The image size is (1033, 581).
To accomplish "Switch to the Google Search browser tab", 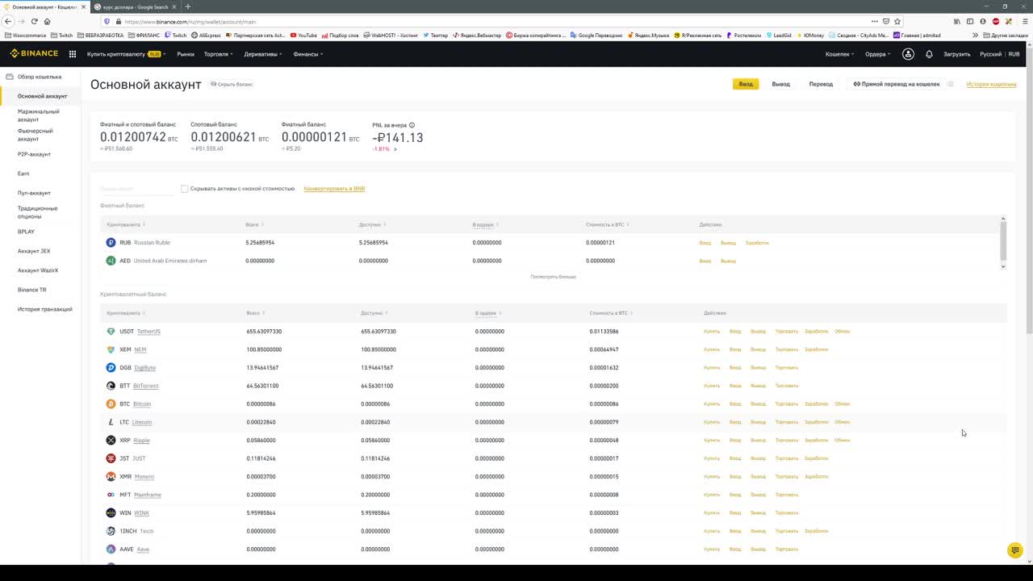I will click(135, 6).
